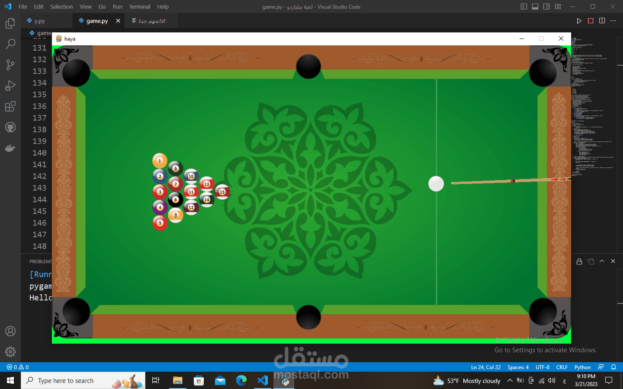The image size is (623, 389).
Task: Click the feedback icon in status bar
Action: point(601,367)
